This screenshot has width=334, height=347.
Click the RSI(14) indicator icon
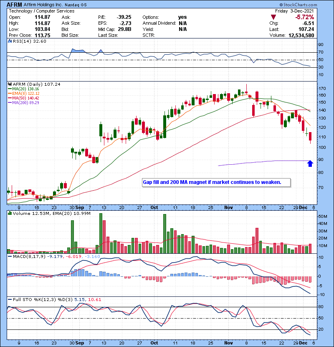10,41
